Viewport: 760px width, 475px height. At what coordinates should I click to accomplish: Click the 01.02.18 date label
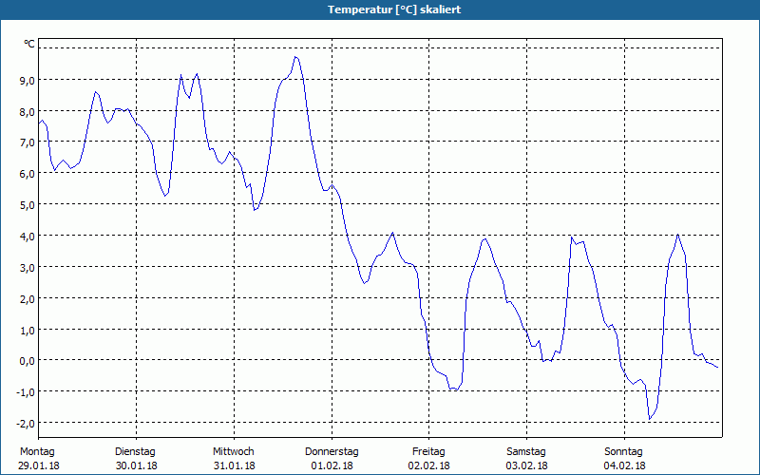pyautogui.click(x=332, y=465)
